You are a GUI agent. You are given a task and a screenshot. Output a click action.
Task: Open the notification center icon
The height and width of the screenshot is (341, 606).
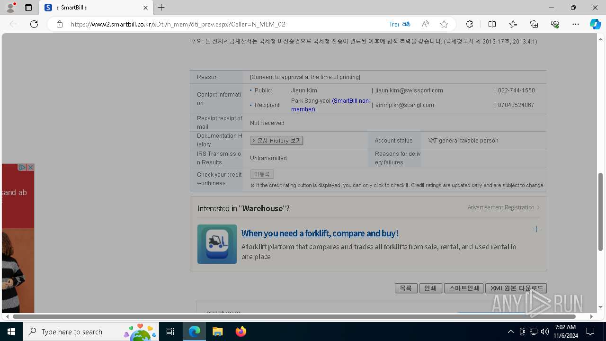coord(590,332)
